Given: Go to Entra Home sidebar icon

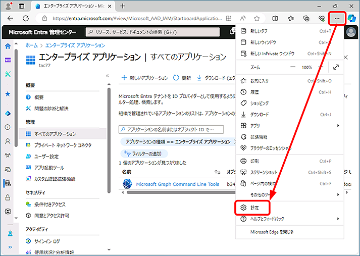Looking at the screenshot, I should tap(8, 46).
